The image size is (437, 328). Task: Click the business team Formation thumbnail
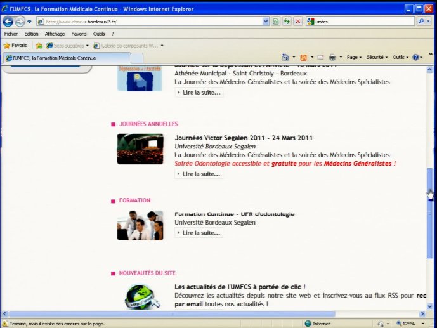pos(140,225)
